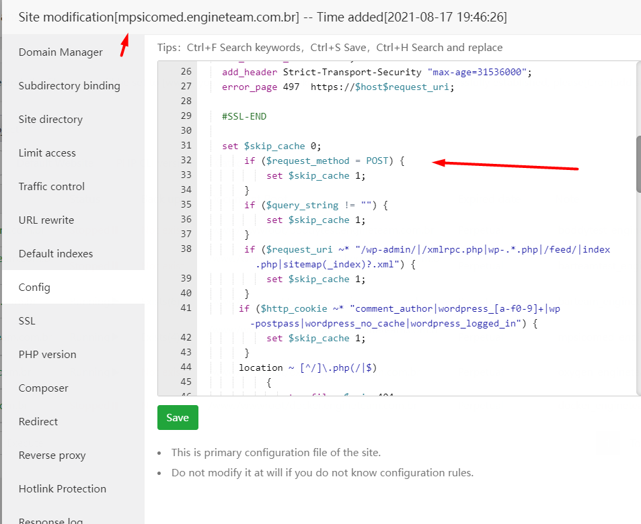Click the 'error_page 497' config line
This screenshot has height=524, width=641.
point(338,87)
